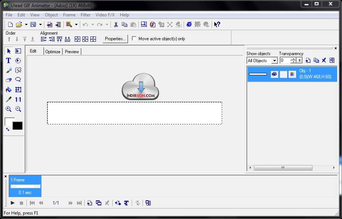
Task: Select the Fill bucket tool
Action: [9, 89]
